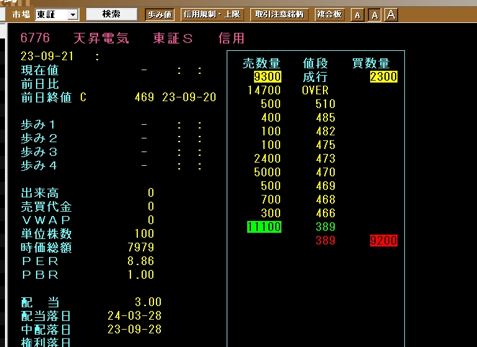Click the 歩み3 row label
The image size is (477, 347).
(39, 151)
